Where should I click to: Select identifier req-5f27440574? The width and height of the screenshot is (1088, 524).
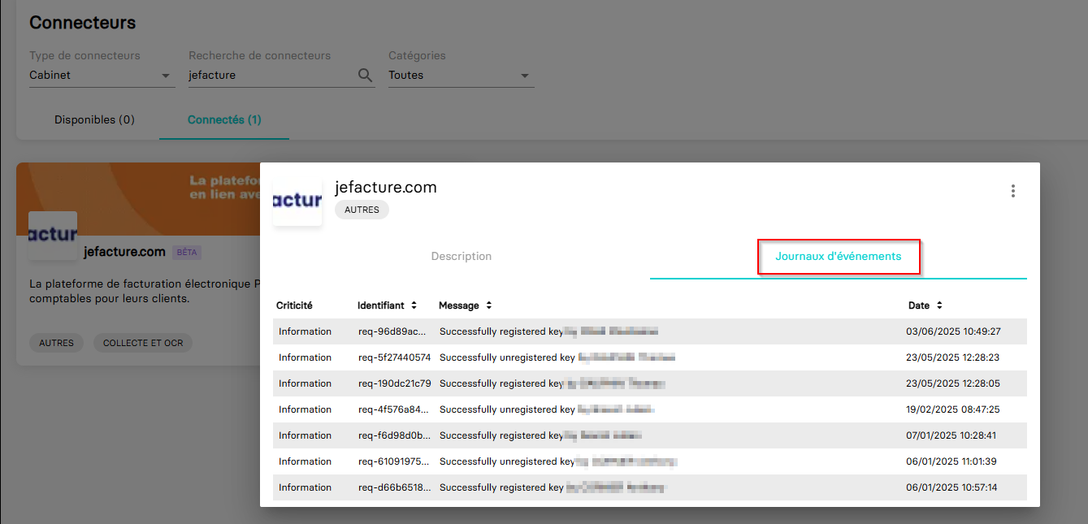pos(395,357)
